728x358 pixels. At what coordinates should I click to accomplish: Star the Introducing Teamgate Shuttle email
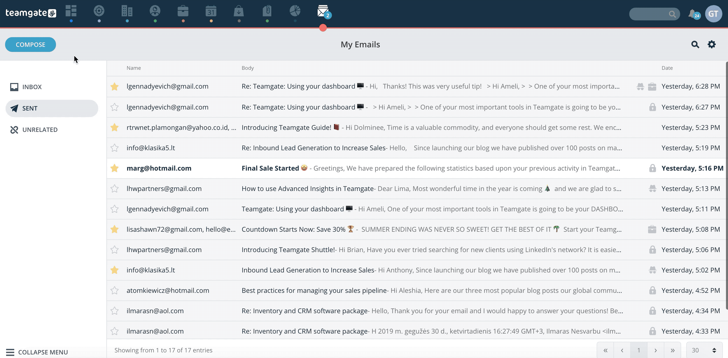[115, 250]
